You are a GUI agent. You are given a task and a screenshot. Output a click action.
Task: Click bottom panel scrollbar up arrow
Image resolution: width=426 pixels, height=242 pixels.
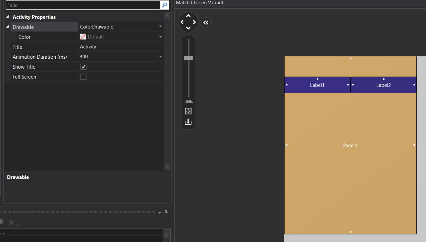(x=167, y=235)
